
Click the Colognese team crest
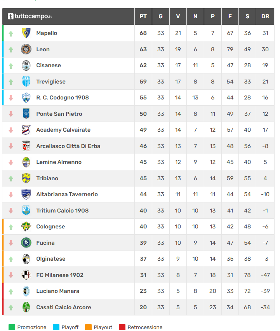(x=26, y=226)
